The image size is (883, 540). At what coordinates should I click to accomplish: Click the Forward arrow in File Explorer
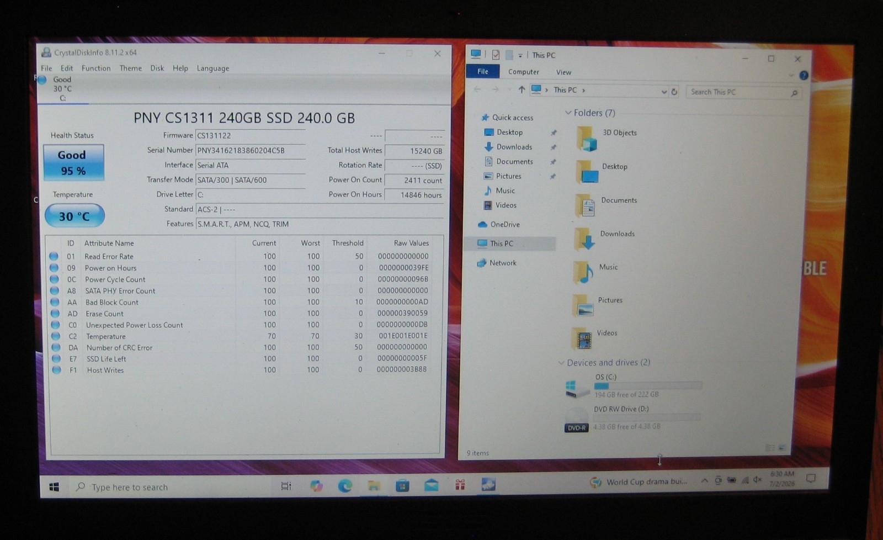pos(495,89)
